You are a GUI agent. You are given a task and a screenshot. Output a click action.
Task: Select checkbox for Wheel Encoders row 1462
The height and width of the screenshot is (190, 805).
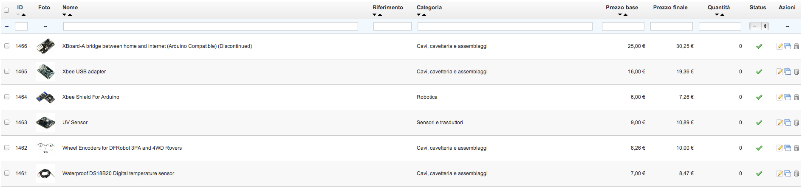(x=7, y=148)
